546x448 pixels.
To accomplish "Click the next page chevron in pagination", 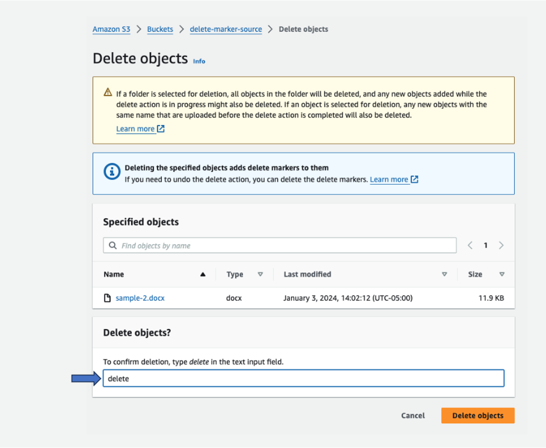I will click(x=501, y=245).
